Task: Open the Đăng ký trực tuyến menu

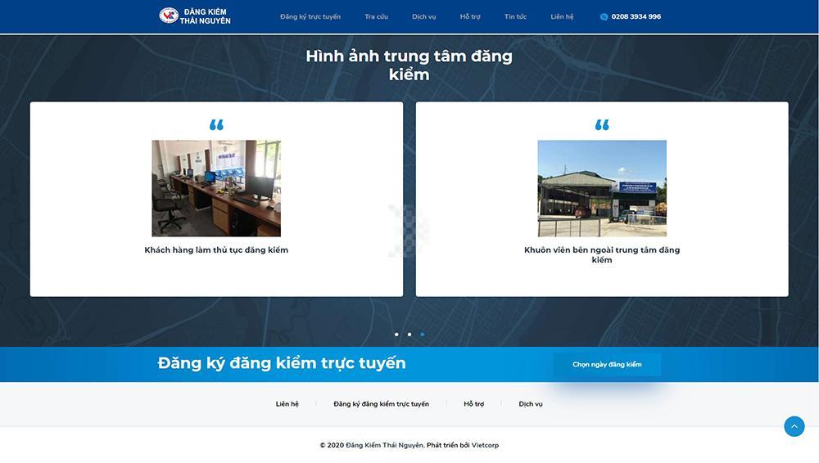Action: (310, 16)
